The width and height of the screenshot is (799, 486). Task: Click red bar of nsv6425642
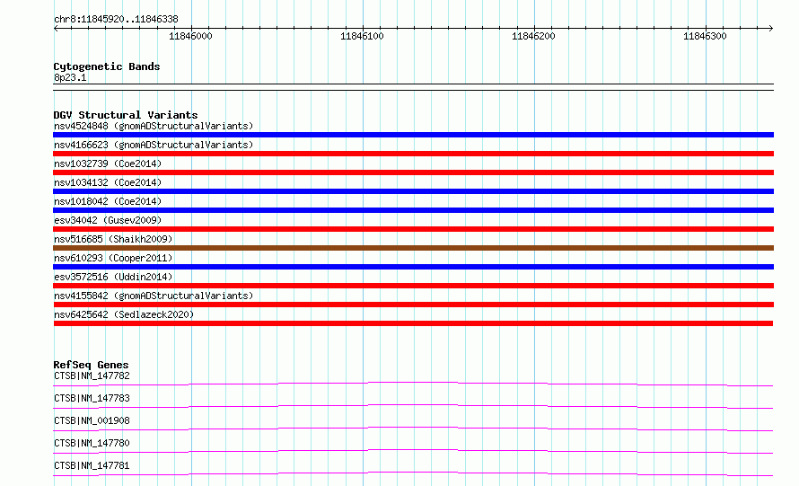(x=413, y=323)
